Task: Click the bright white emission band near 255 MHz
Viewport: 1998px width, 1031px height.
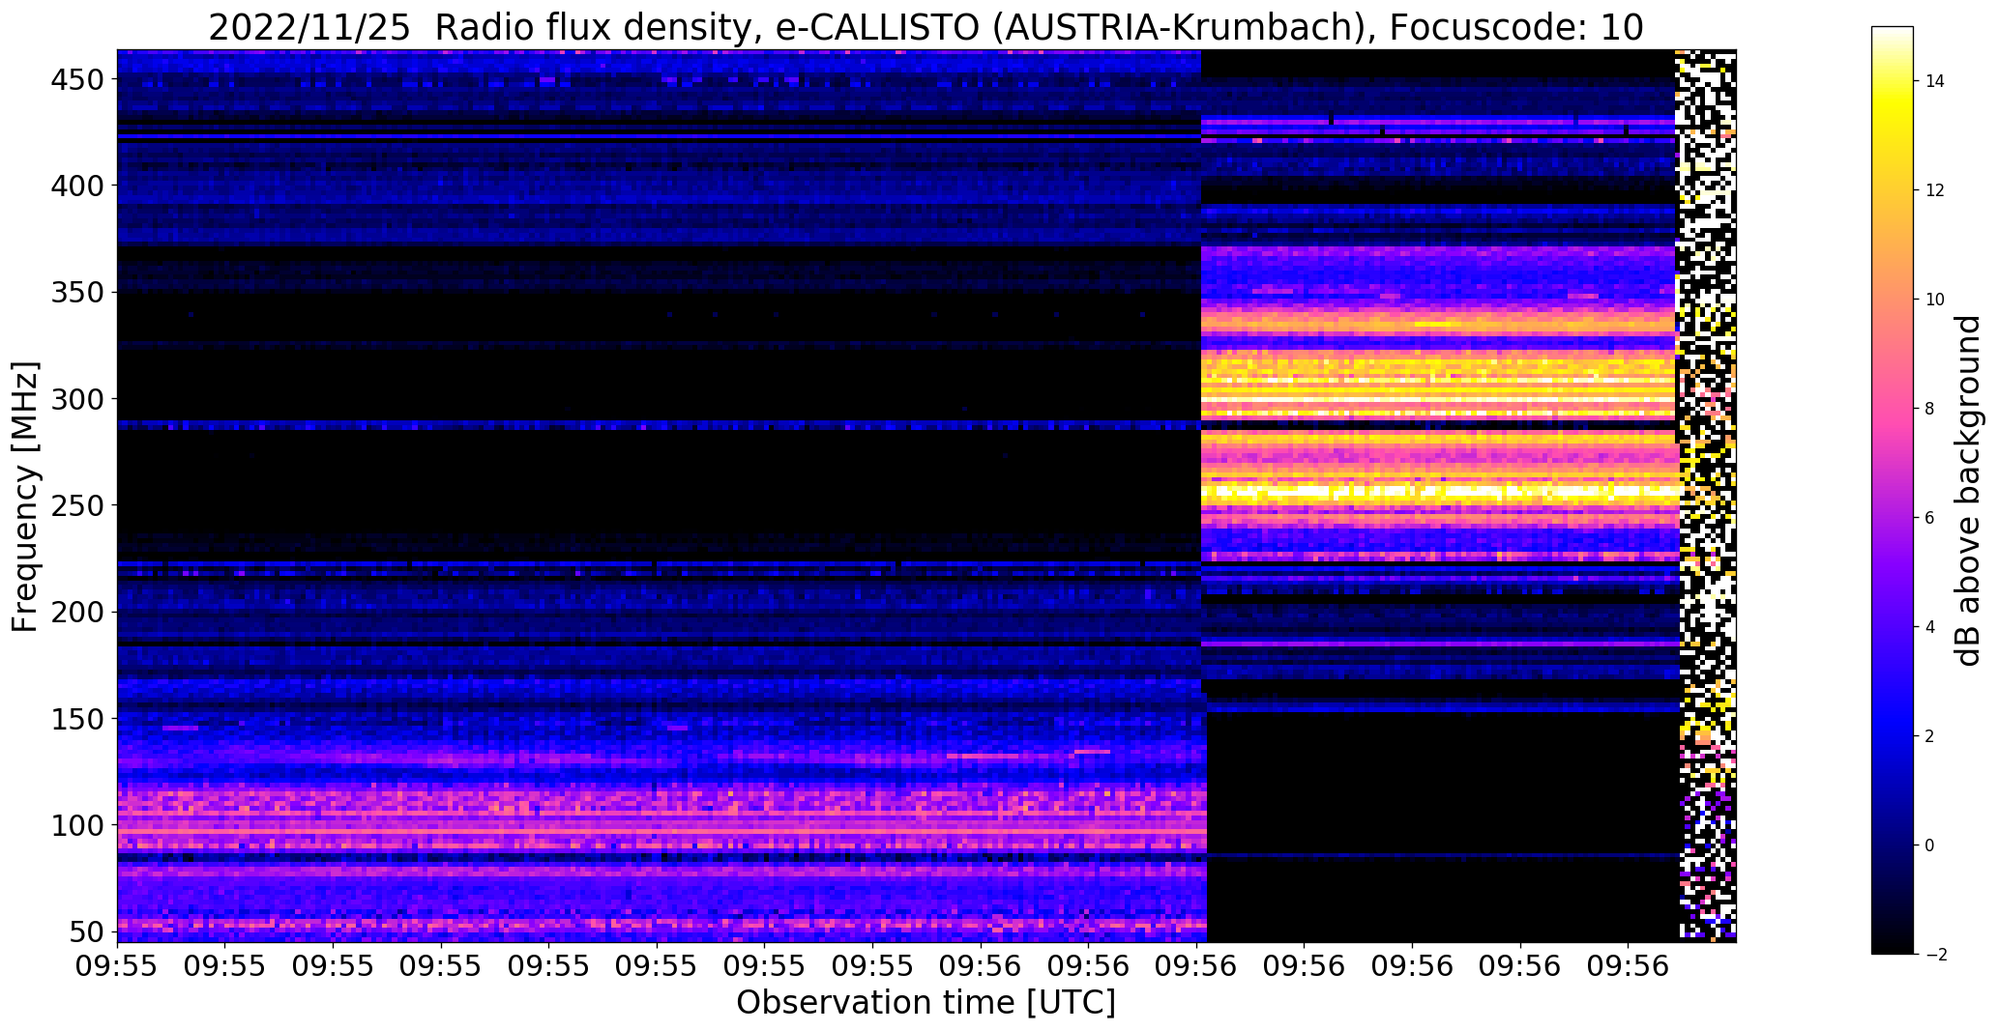Action: pos(1439,492)
